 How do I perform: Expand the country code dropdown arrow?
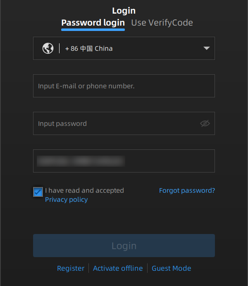pos(207,48)
